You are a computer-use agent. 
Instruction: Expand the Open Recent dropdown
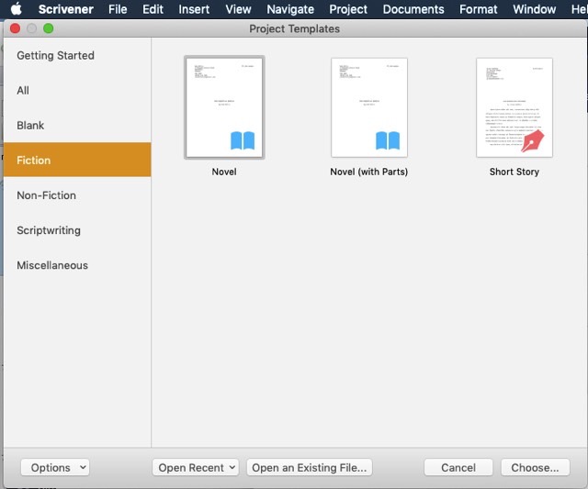click(x=196, y=467)
